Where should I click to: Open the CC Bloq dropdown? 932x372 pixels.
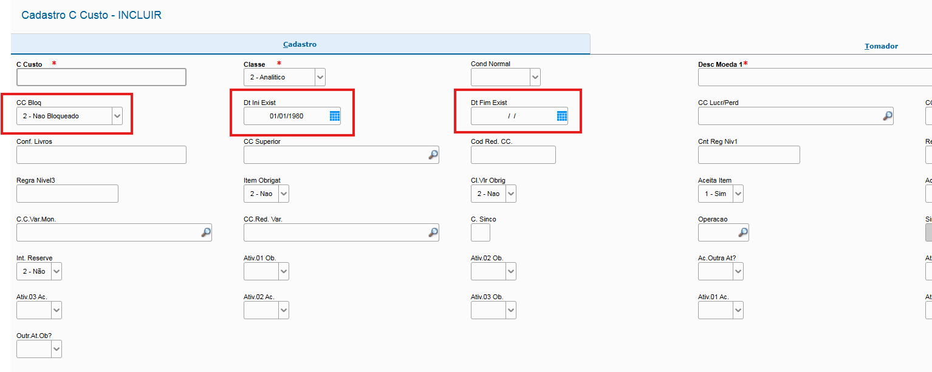pos(117,116)
